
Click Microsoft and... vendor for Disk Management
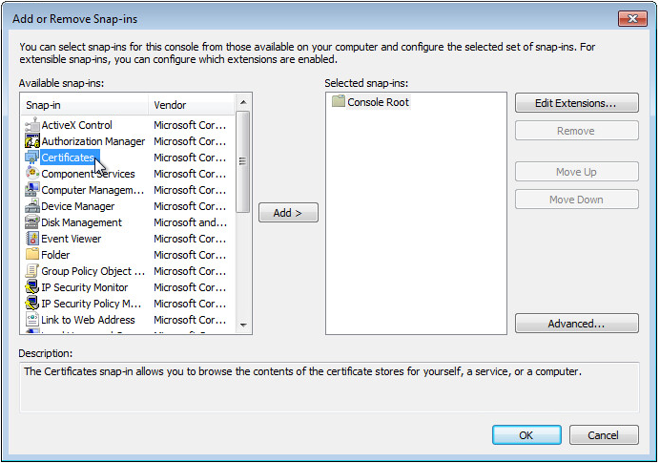click(190, 222)
